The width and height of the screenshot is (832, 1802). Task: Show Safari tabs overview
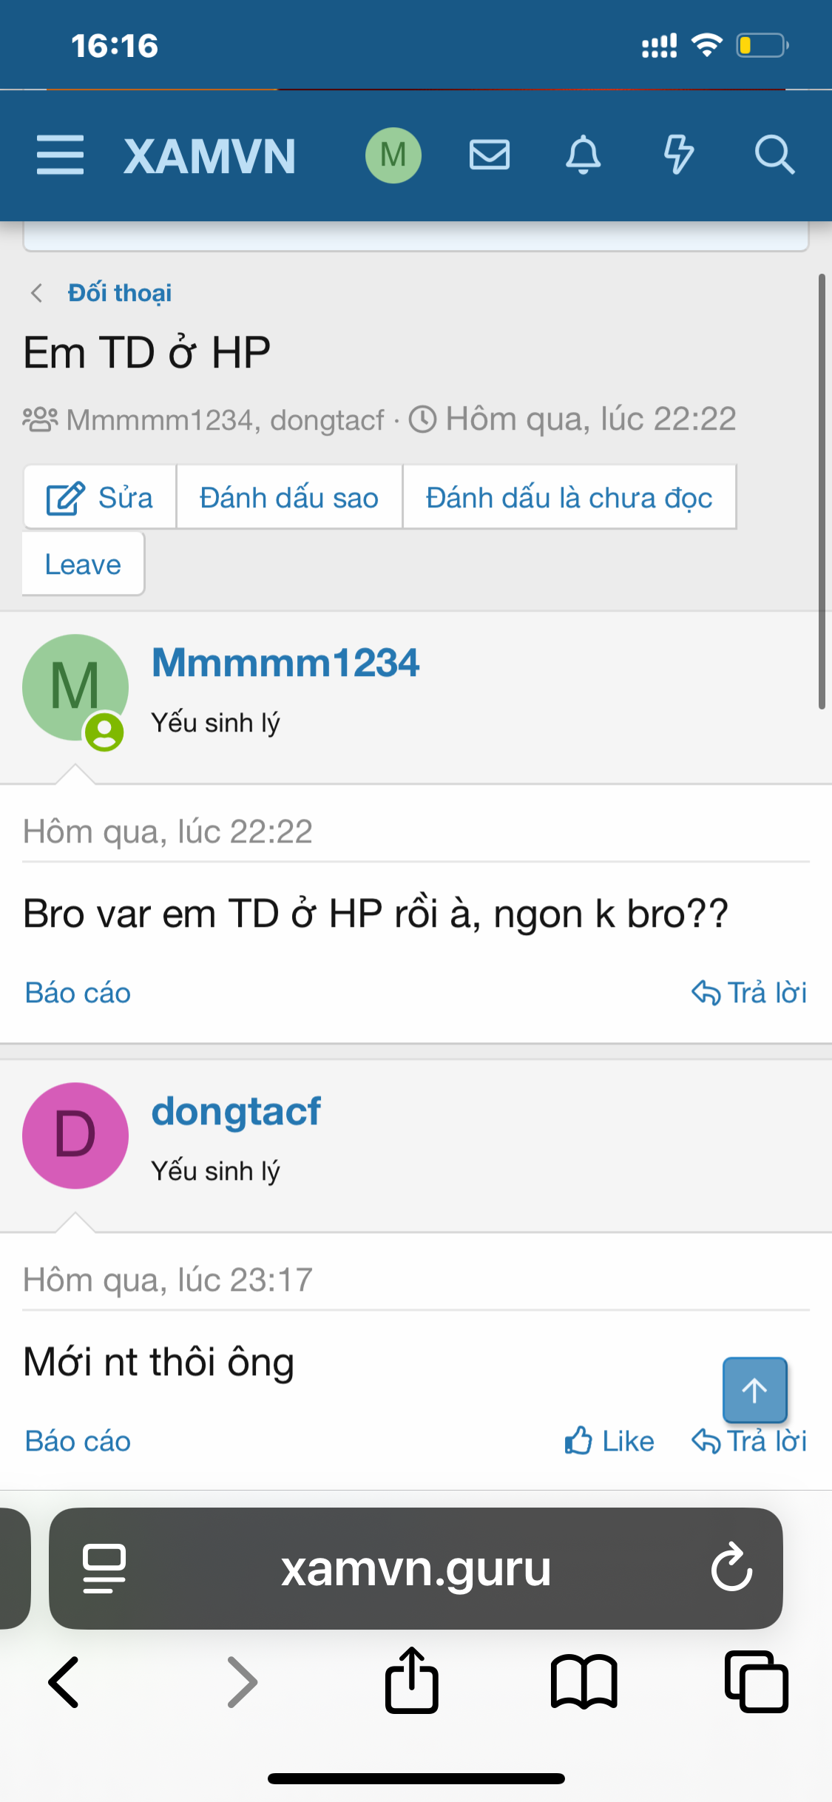756,1682
